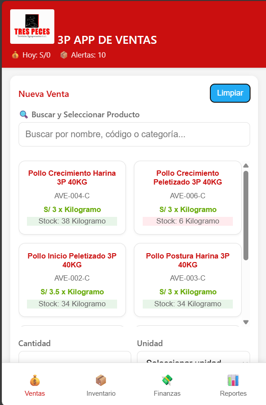Open Reportes via its bar chart icon
Viewport: 266px width, 405px height.
coord(233,380)
